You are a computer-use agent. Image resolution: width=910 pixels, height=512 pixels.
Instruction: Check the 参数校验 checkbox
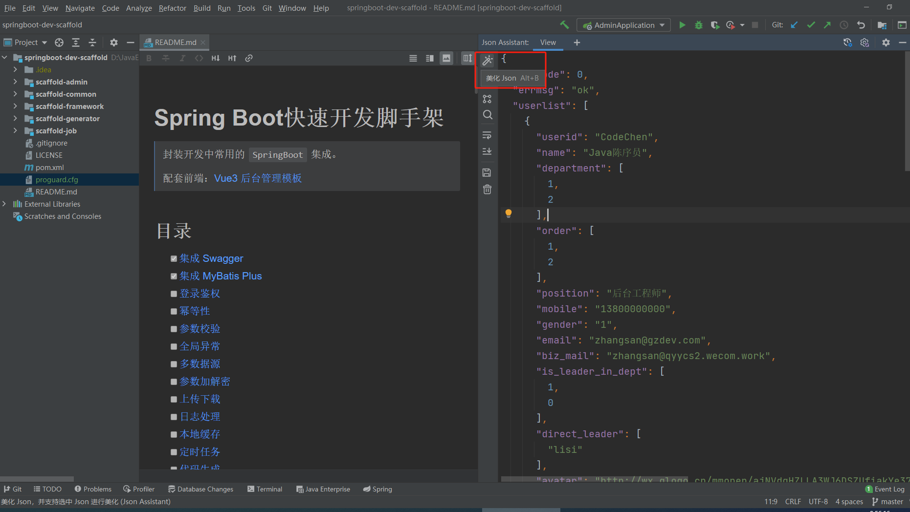(174, 329)
